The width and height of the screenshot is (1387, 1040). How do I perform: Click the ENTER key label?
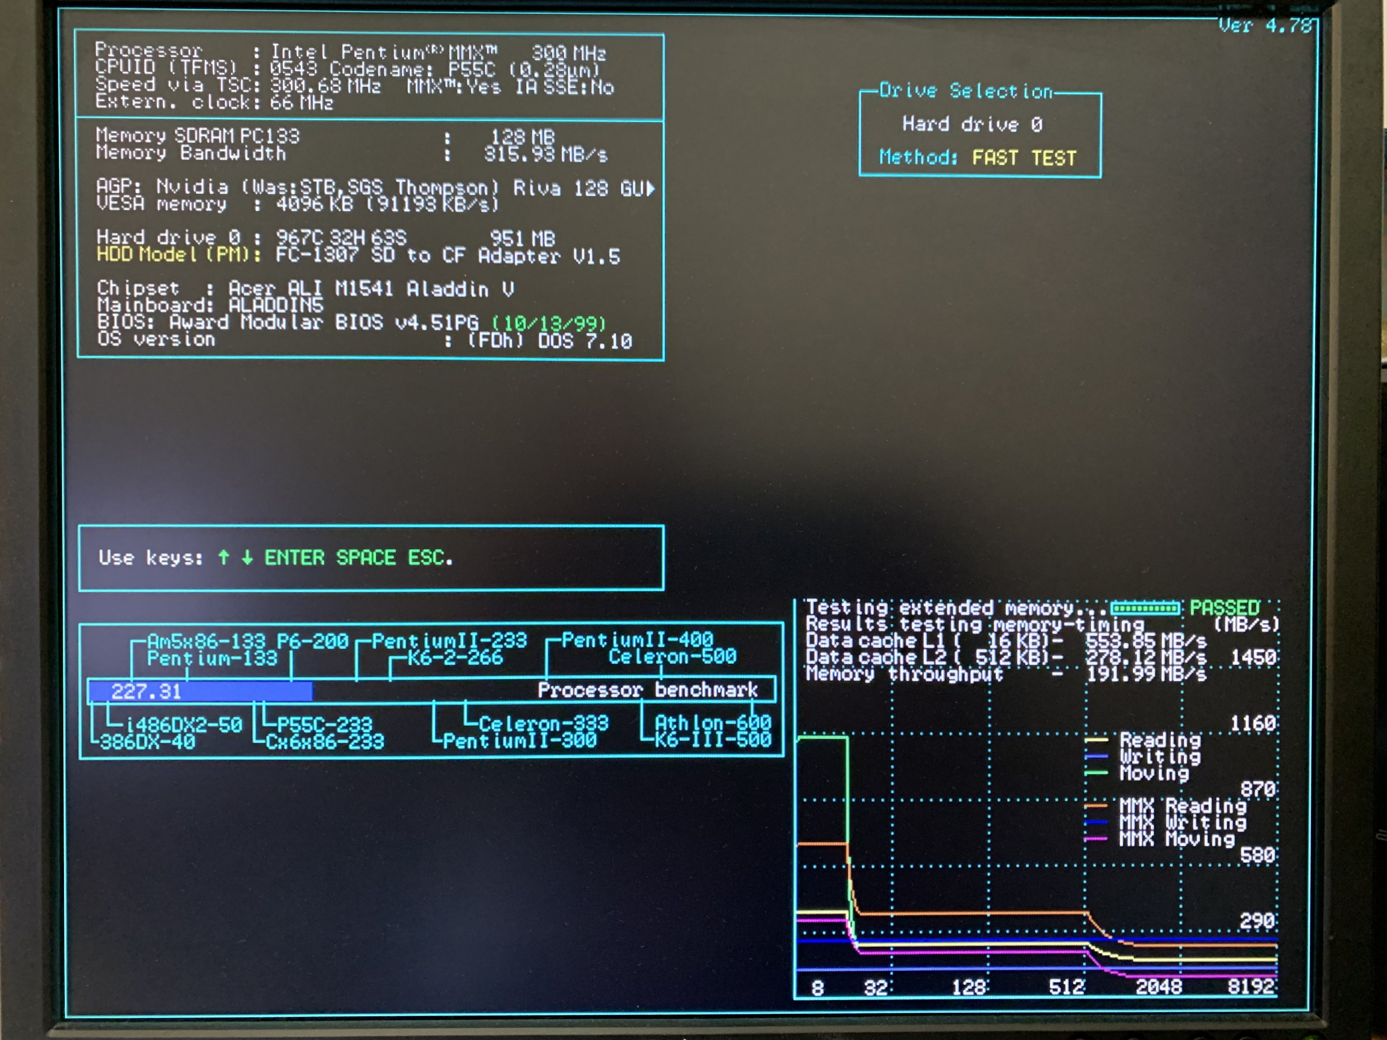click(294, 557)
